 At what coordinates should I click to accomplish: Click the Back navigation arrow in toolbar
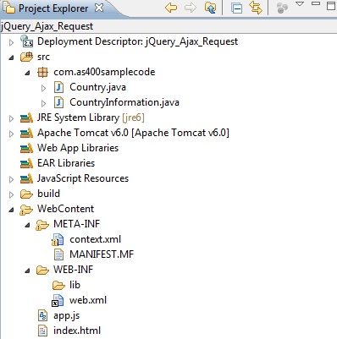171,8
